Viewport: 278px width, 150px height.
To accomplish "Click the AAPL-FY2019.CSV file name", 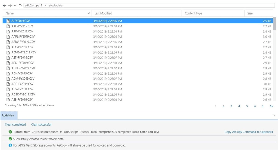I will tap(23, 37).
